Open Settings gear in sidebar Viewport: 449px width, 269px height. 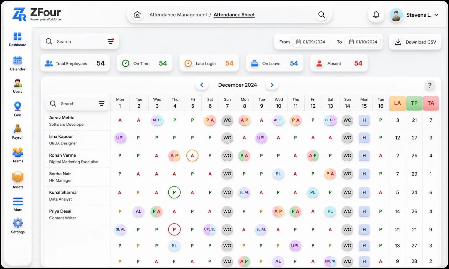[x=18, y=223]
